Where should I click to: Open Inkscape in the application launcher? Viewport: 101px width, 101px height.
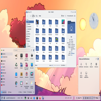[32, 56]
